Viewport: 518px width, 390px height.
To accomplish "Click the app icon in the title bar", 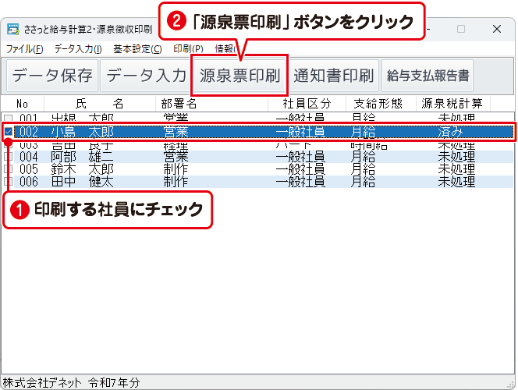I will coord(13,30).
